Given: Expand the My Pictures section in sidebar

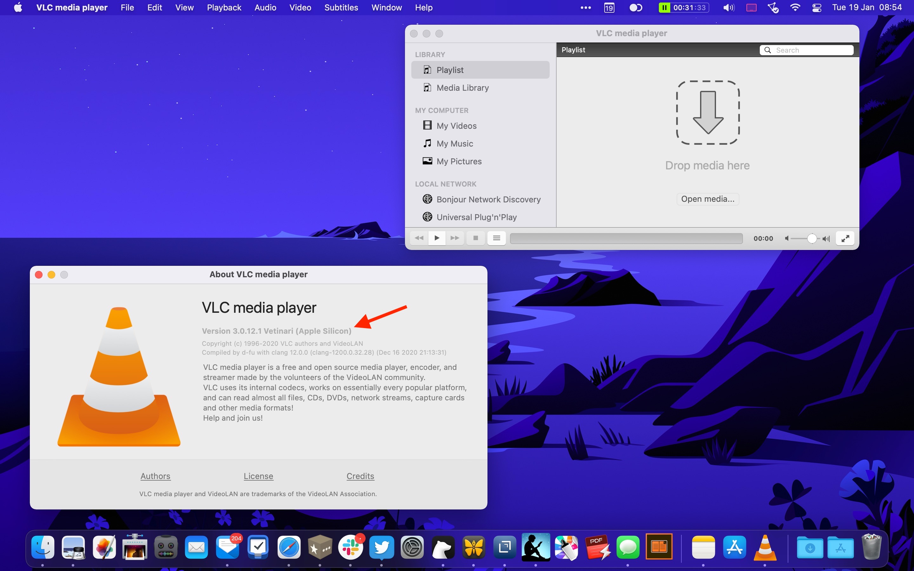Looking at the screenshot, I should coord(458,161).
